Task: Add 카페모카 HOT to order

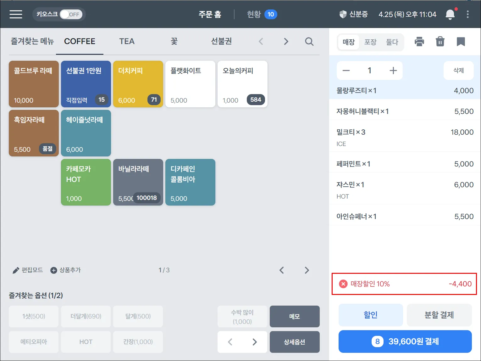Action: click(86, 182)
